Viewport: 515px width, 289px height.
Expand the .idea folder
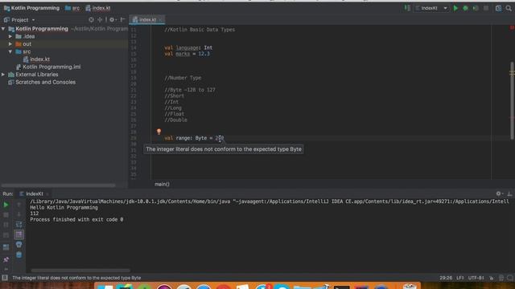coord(10,36)
